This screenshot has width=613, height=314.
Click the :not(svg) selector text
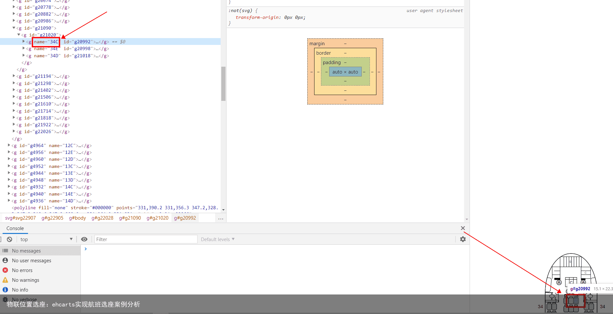[x=241, y=11]
